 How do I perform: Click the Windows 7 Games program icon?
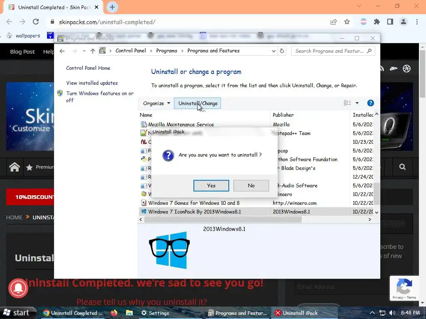point(144,203)
